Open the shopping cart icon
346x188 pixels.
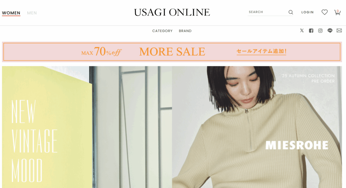[x=337, y=12]
